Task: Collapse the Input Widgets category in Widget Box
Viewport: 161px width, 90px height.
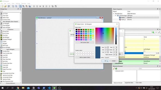Action: [x=1, y=49]
